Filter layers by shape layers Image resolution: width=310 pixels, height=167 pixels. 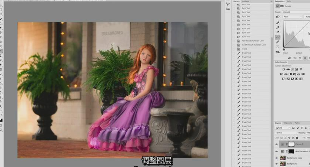point(306,128)
